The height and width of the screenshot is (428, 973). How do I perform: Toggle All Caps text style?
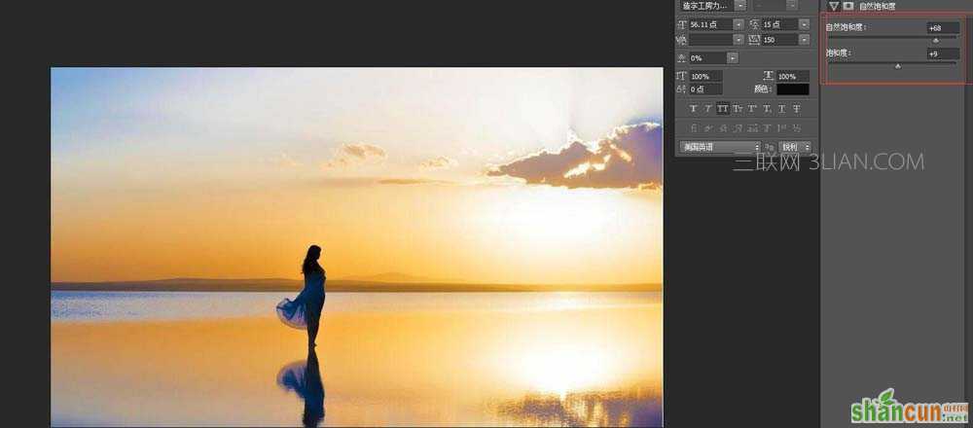pos(723,109)
